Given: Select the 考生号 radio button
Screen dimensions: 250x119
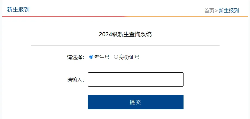Looking at the screenshot, I should 91,57.
